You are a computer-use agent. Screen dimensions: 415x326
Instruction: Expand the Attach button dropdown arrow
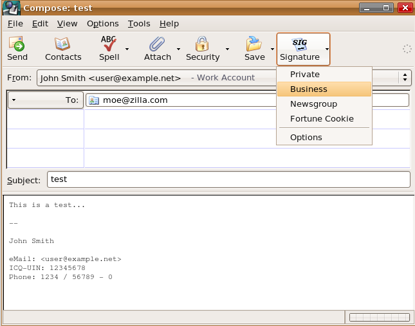[x=178, y=49]
